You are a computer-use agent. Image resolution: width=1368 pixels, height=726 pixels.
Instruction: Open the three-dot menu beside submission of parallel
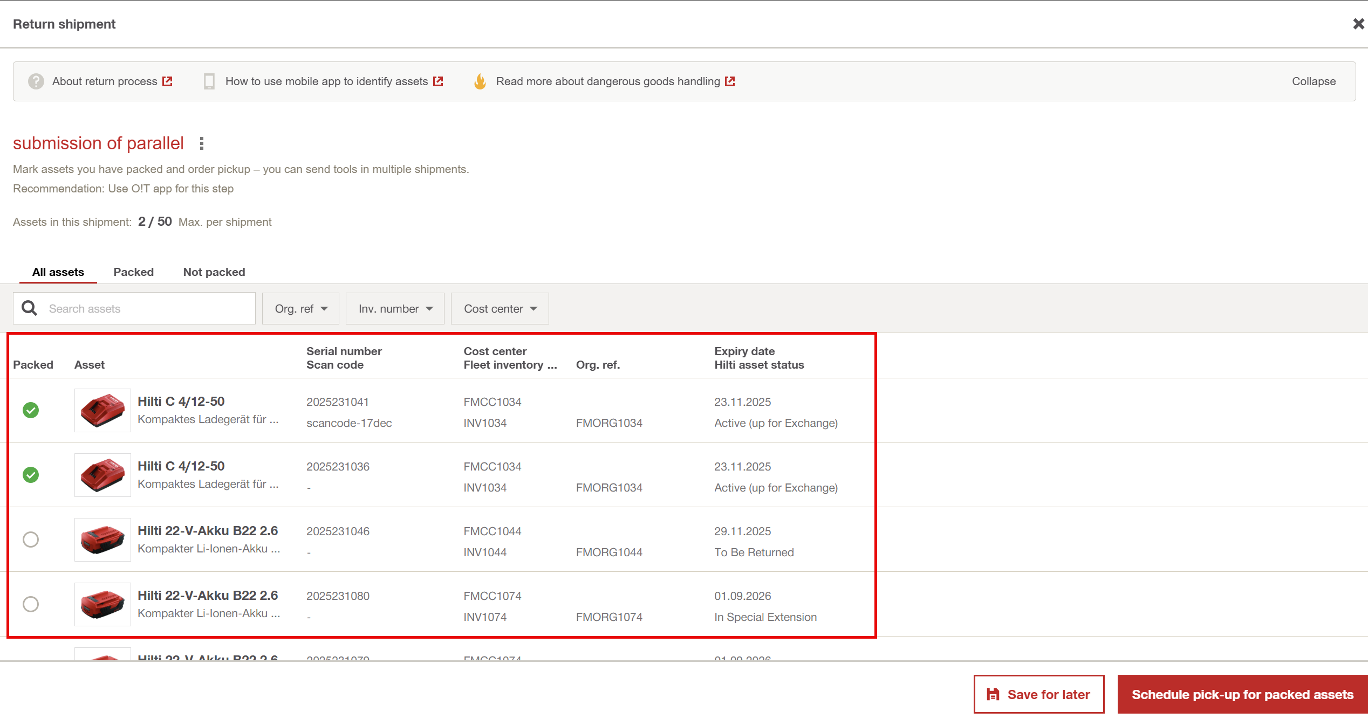coord(202,143)
